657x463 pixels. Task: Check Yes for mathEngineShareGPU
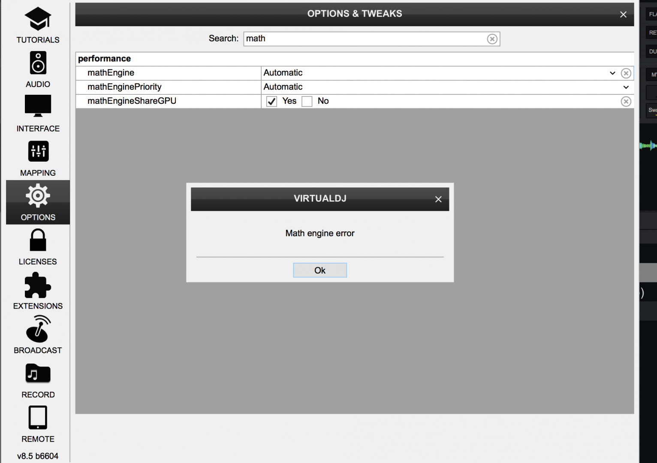click(271, 102)
